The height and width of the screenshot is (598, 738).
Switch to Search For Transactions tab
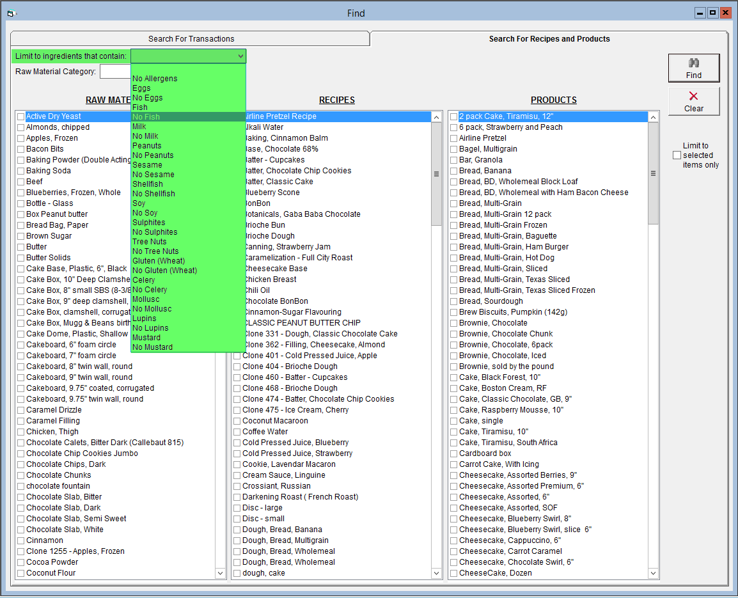[191, 39]
